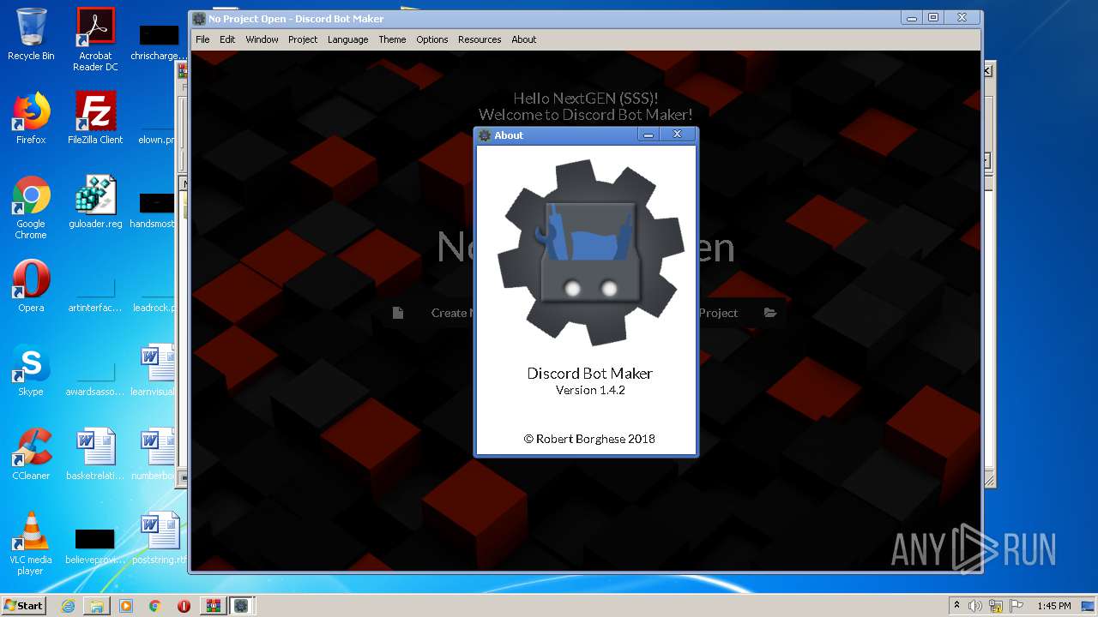Image resolution: width=1098 pixels, height=617 pixels.
Task: Open VLC media player shortcut
Action: [31, 543]
